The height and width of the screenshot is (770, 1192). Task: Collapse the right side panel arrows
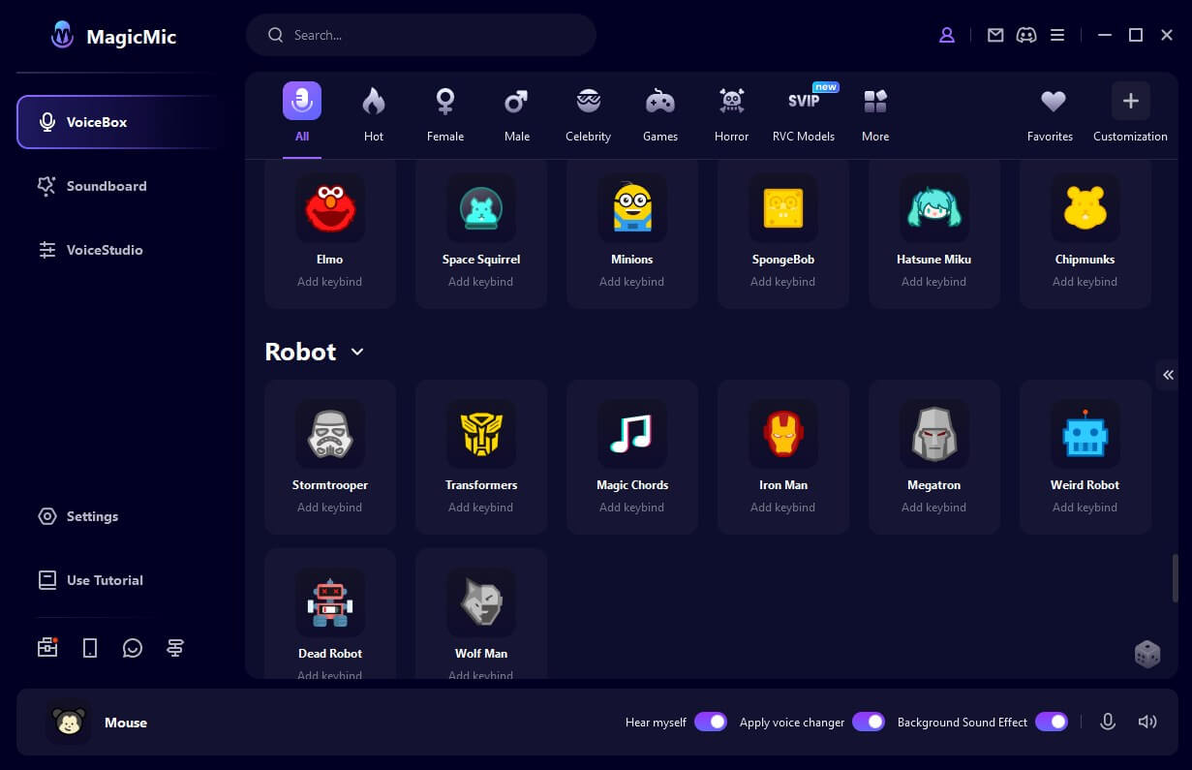pos(1168,375)
